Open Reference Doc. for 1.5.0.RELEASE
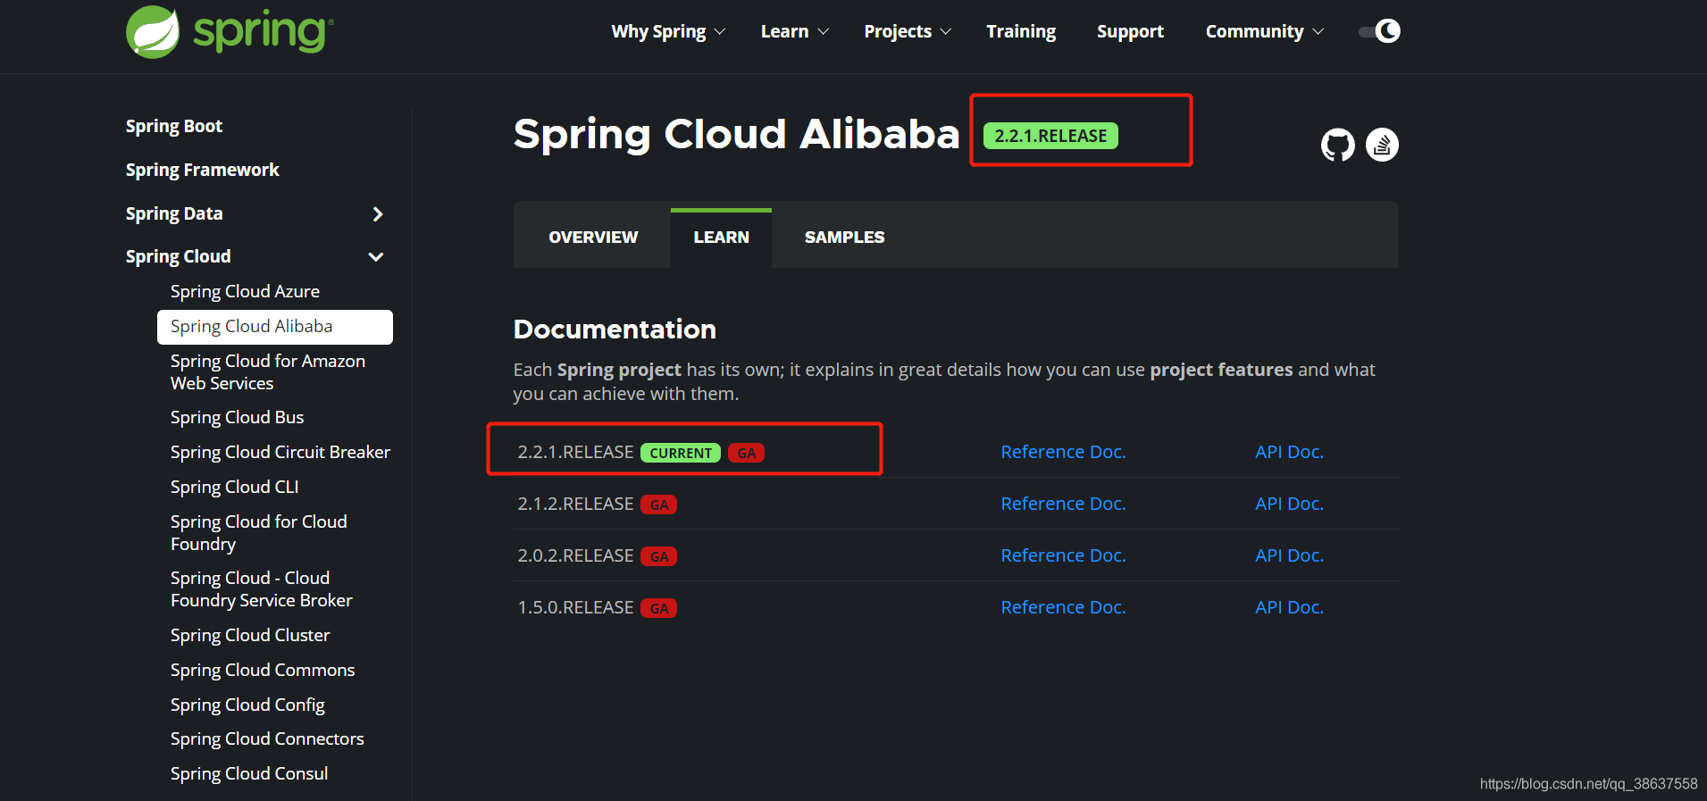The image size is (1707, 801). point(1063,607)
